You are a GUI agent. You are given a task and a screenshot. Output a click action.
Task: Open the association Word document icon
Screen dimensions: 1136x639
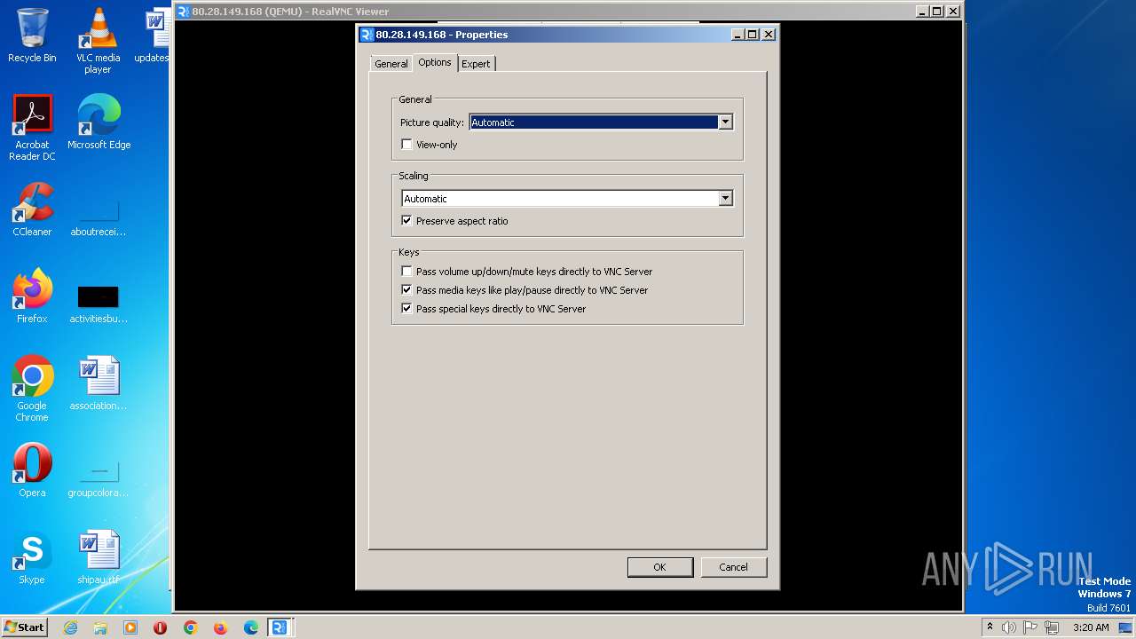click(x=99, y=383)
